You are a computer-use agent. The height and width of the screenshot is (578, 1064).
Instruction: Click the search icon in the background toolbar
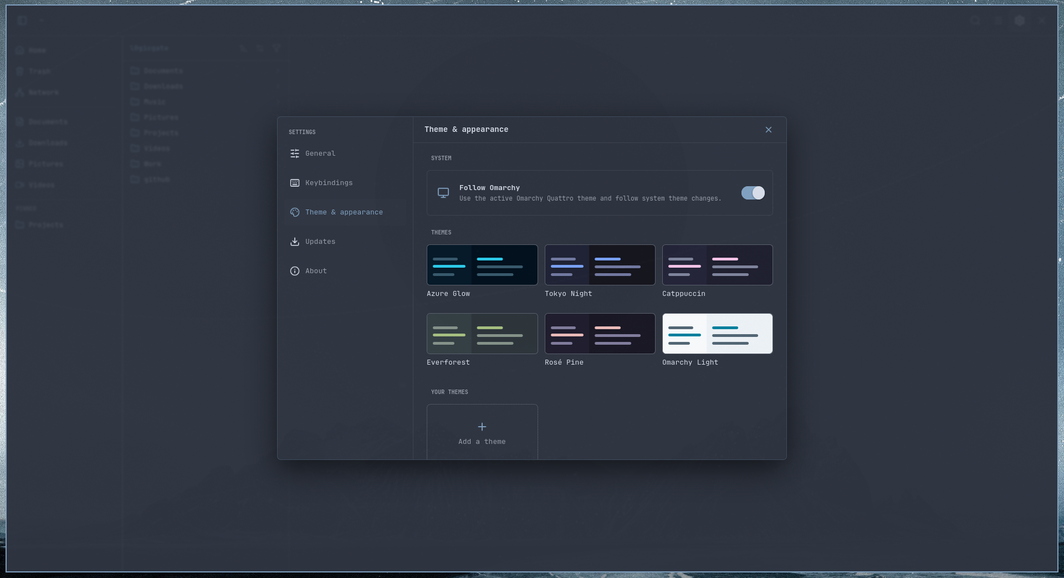click(x=975, y=21)
